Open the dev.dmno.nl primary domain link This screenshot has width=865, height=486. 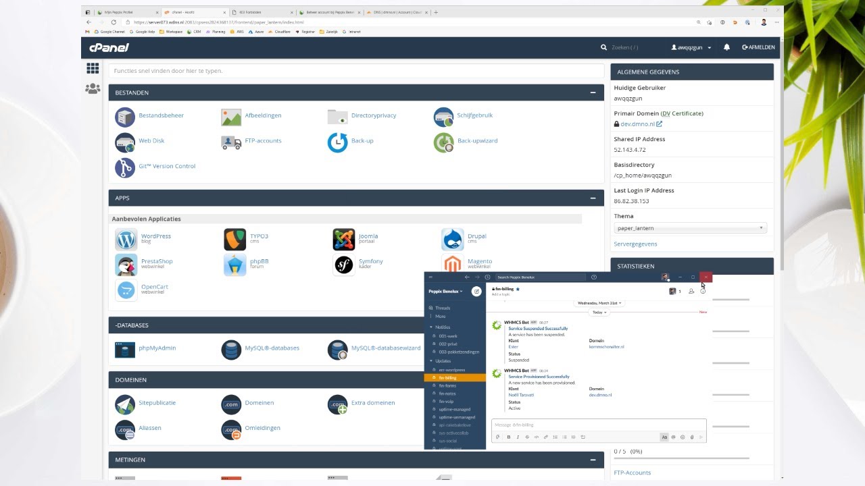(x=638, y=124)
